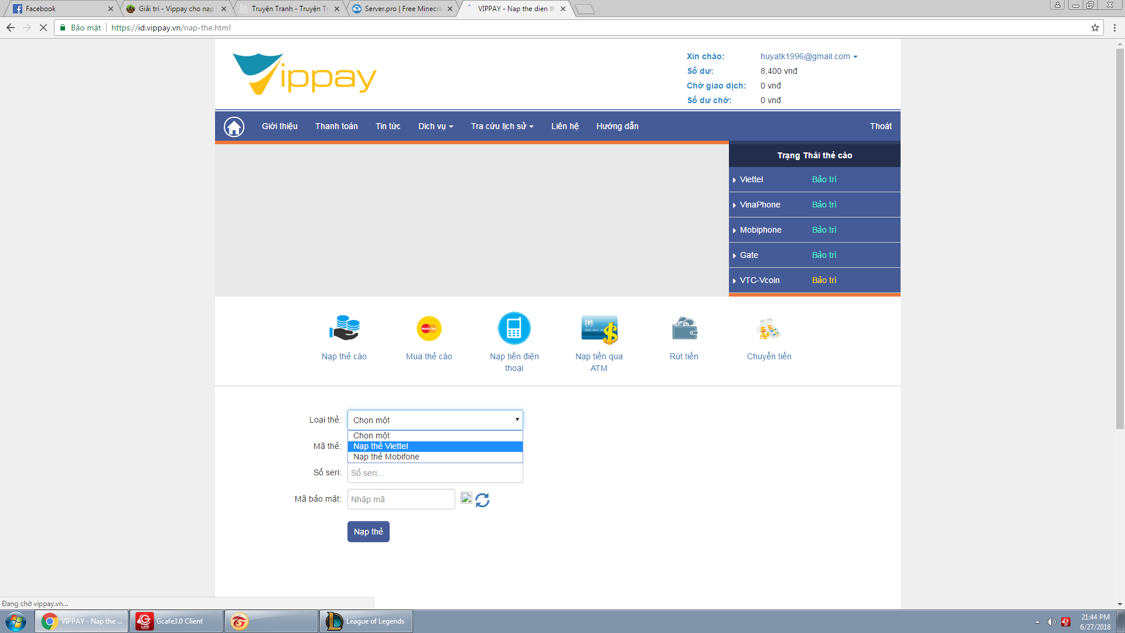The image size is (1125, 633).
Task: Click the Rút tiền wallet icon
Action: coord(684,328)
